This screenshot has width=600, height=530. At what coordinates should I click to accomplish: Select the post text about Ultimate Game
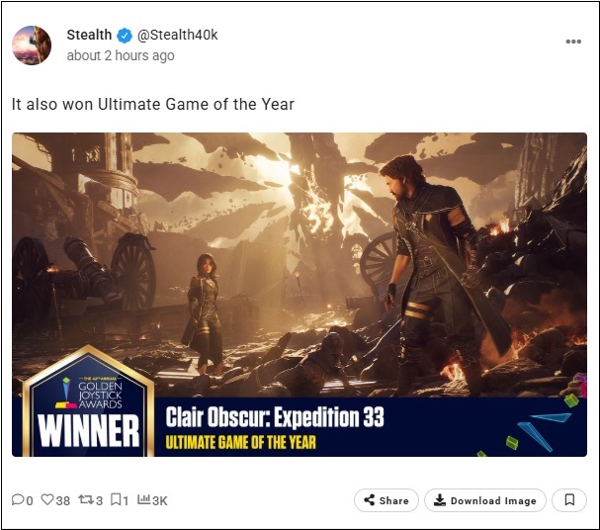pyautogui.click(x=152, y=104)
